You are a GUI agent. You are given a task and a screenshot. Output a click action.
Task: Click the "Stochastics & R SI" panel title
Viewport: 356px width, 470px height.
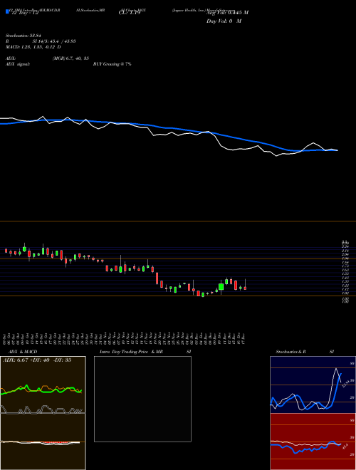(305, 352)
